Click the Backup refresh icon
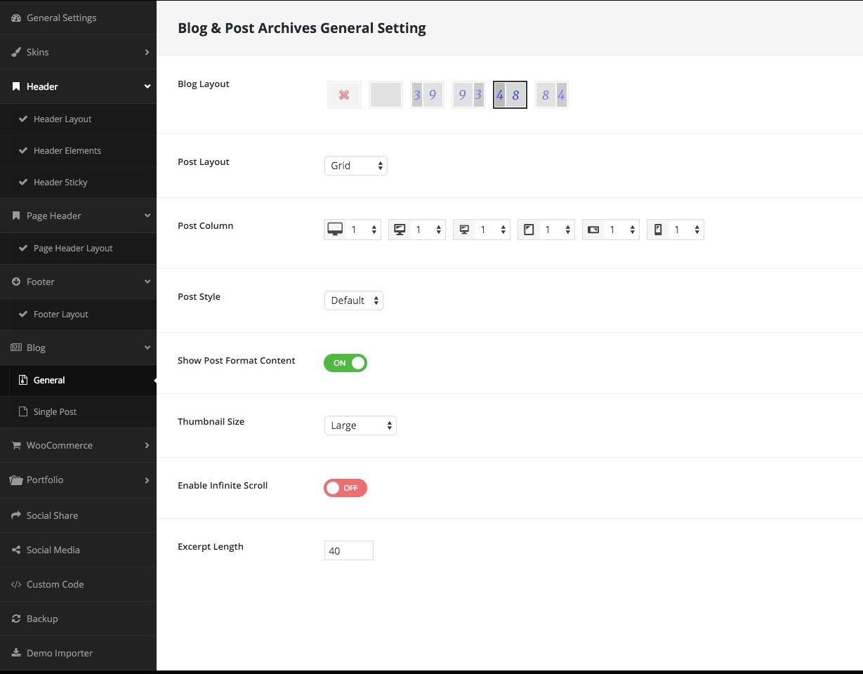Image resolution: width=863 pixels, height=674 pixels. point(16,619)
